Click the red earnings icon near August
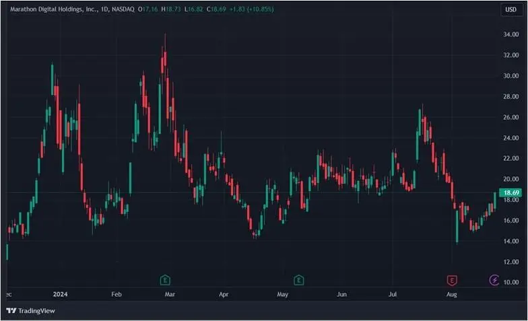Image resolution: width=528 pixels, height=321 pixels. click(452, 279)
